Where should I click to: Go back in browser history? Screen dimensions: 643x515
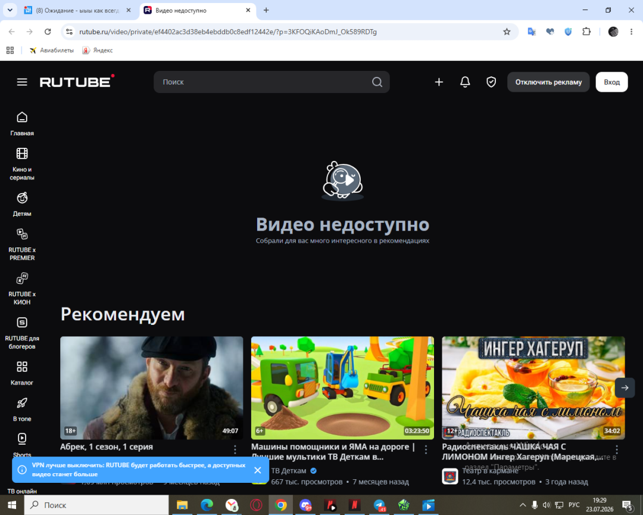(x=11, y=32)
